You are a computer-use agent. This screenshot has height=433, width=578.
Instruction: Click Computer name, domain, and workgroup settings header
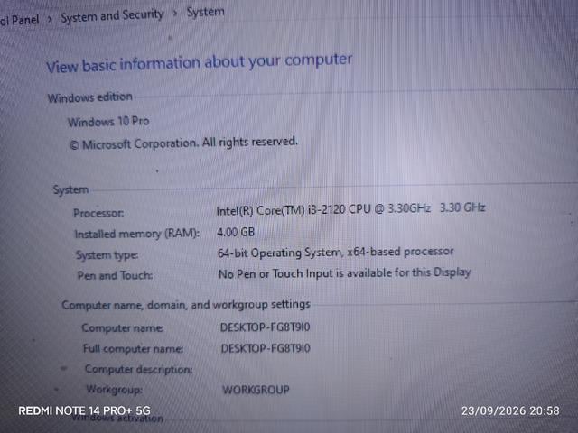(x=186, y=305)
